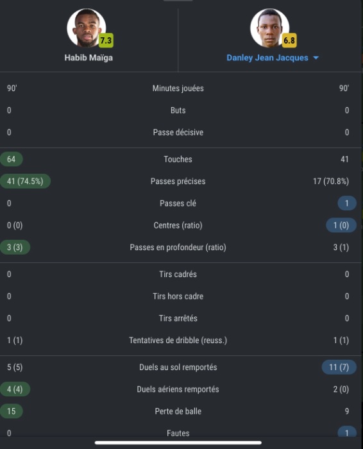Tap the home indicator bar at bottom
The width and height of the screenshot is (363, 449).
click(x=178, y=443)
